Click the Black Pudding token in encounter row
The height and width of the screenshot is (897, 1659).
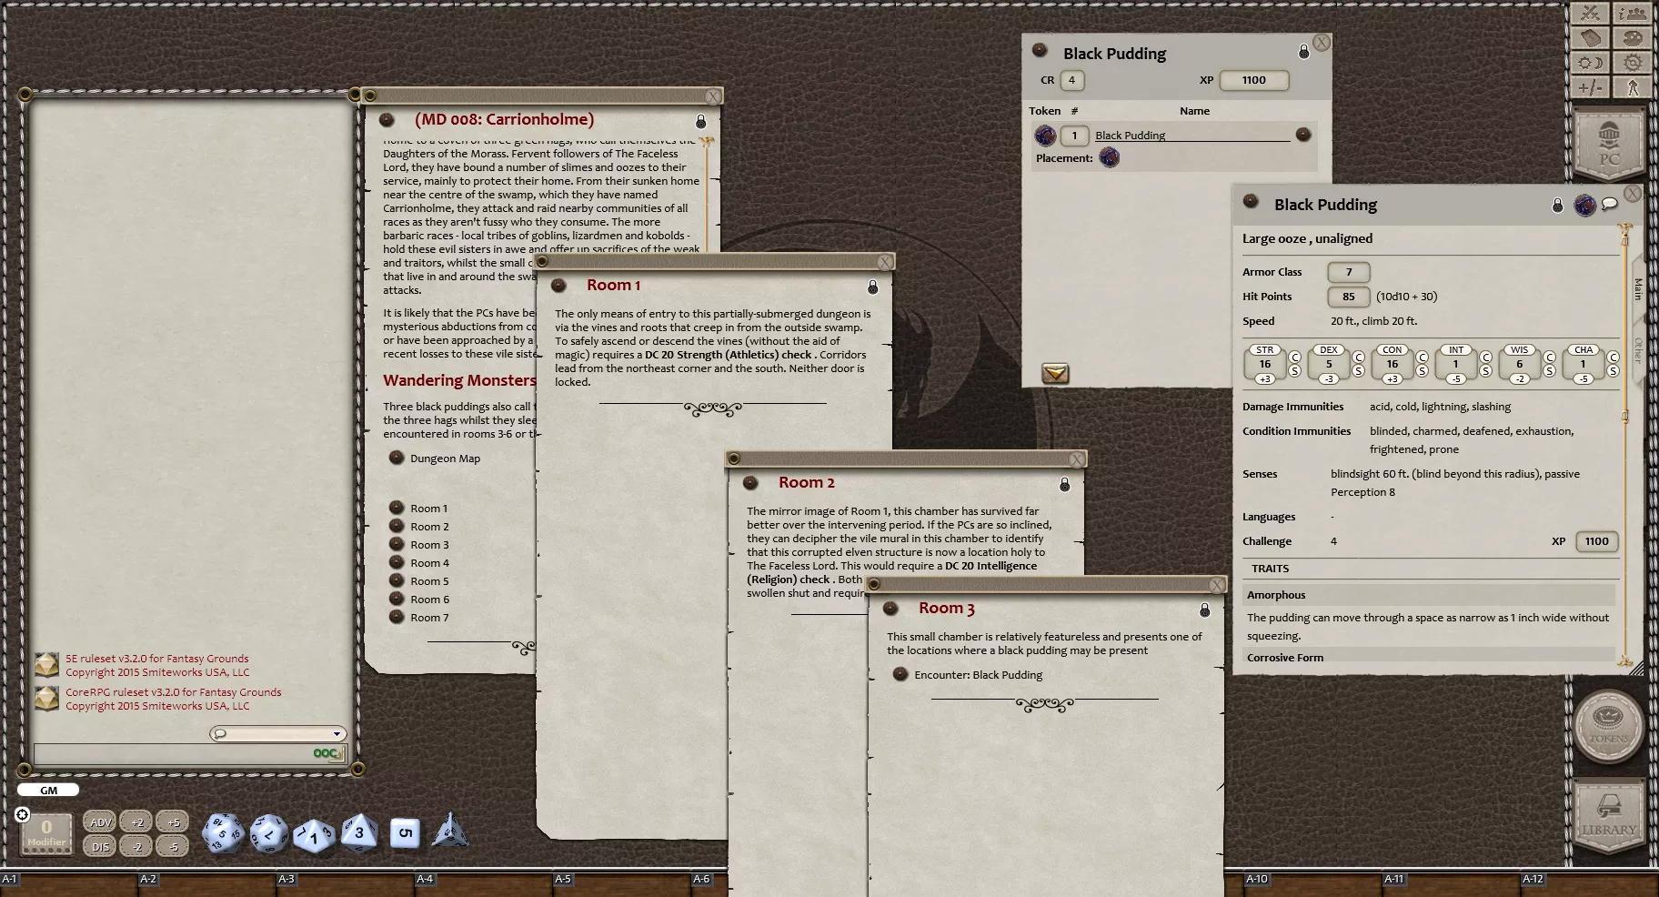click(x=1045, y=136)
